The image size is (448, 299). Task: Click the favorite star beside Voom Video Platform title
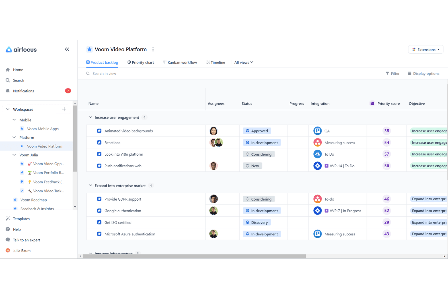tap(89, 49)
